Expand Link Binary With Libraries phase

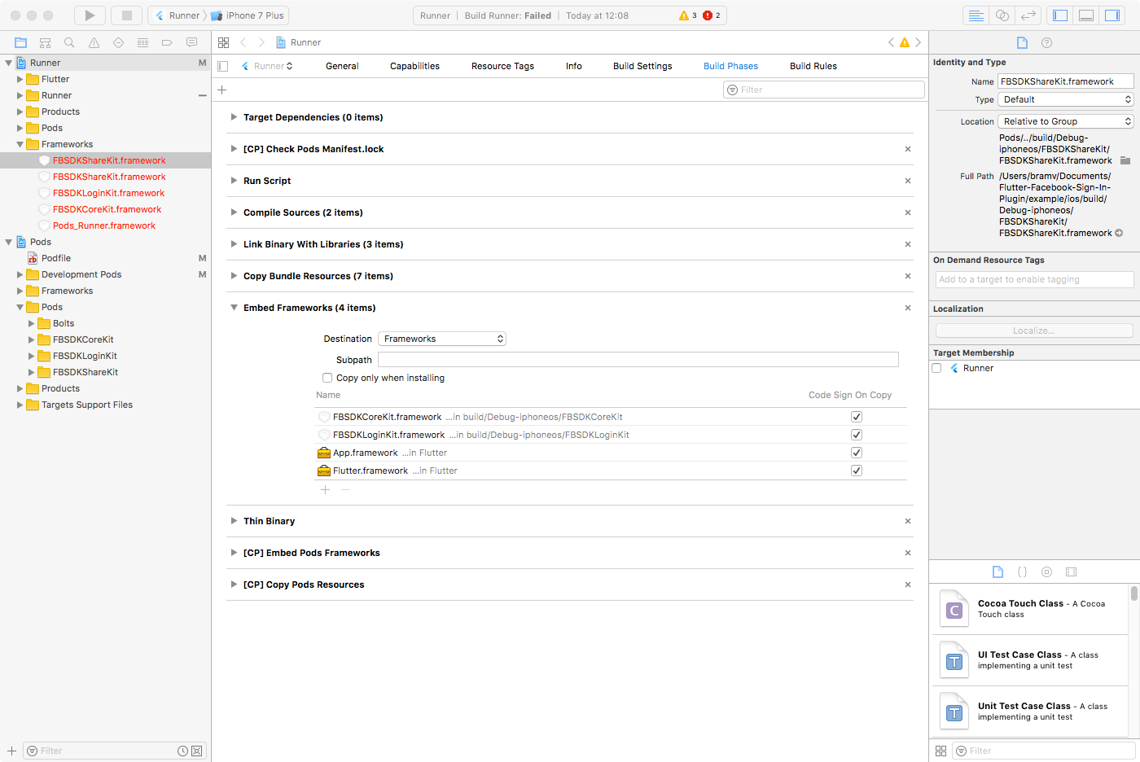(x=234, y=244)
